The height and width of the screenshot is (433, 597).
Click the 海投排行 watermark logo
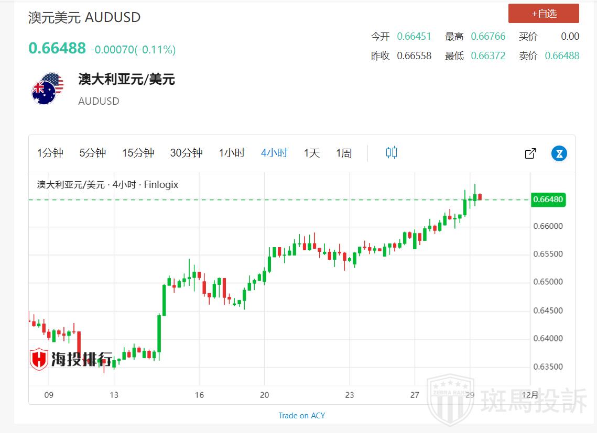click(x=71, y=359)
